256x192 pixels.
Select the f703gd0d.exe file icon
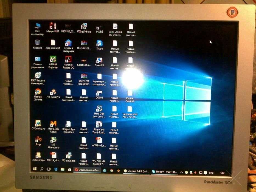(x=84, y=28)
